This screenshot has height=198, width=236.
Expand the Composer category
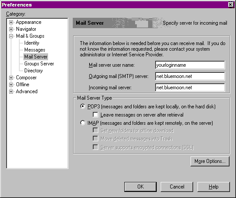11,78
